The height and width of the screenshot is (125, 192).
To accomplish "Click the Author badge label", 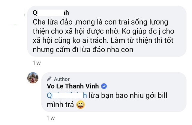I will point(61,79).
